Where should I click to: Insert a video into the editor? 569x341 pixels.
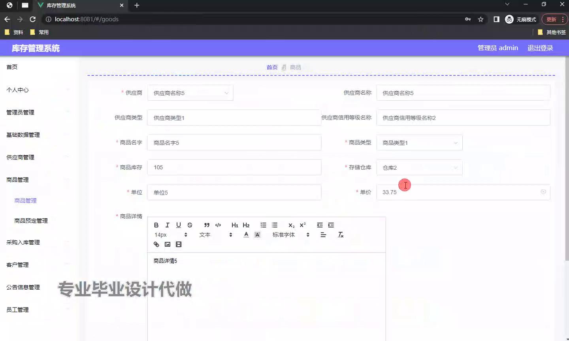[179, 244]
